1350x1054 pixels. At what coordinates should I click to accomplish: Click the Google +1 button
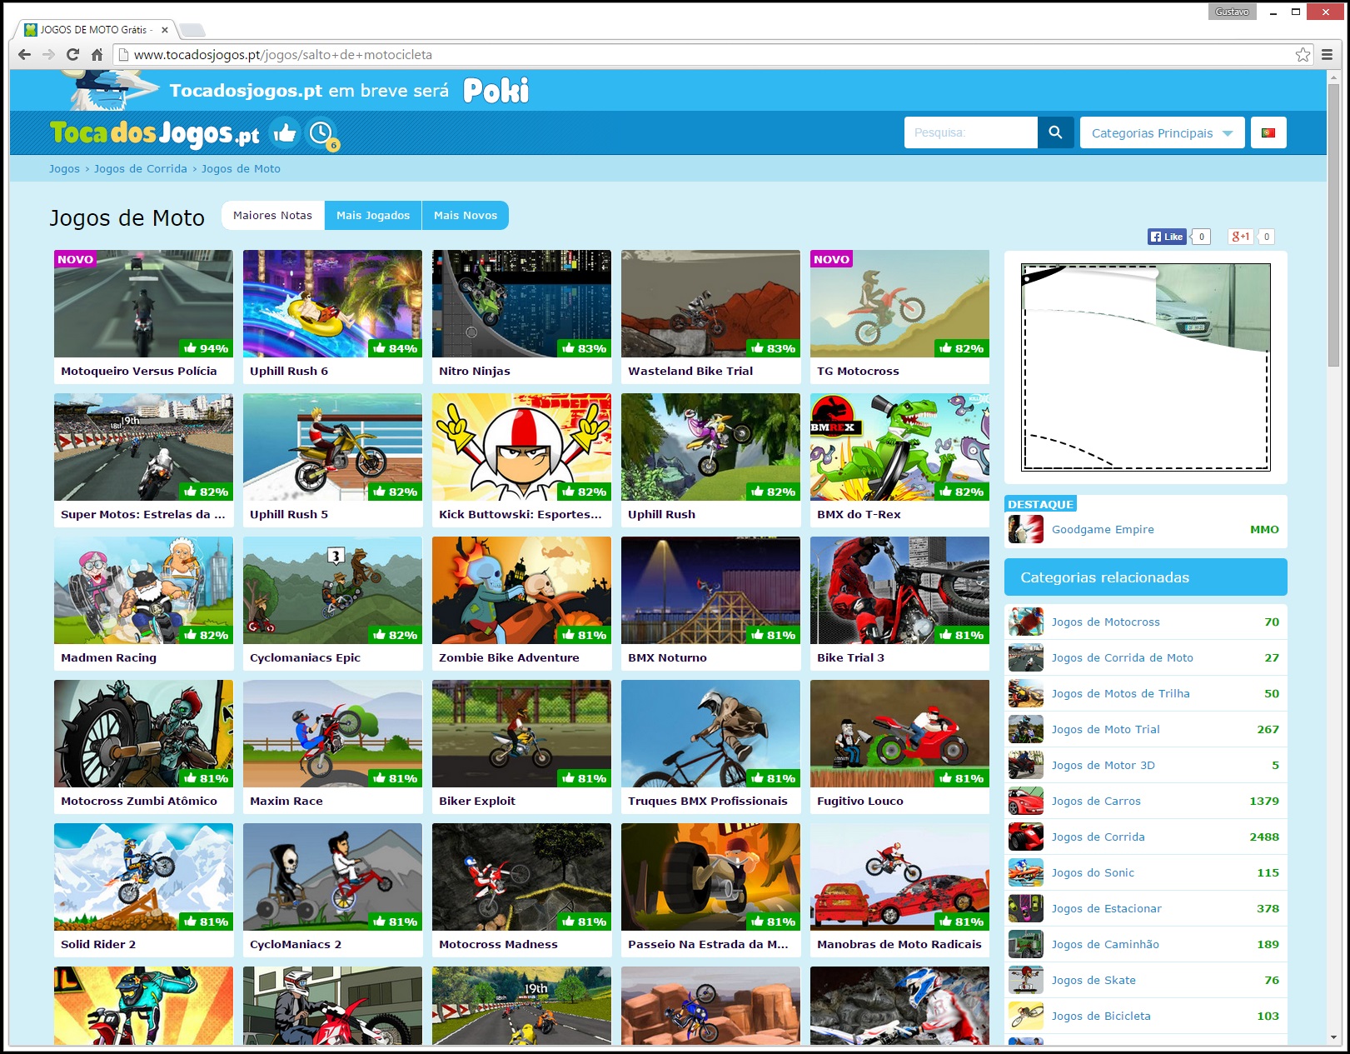point(1240,237)
